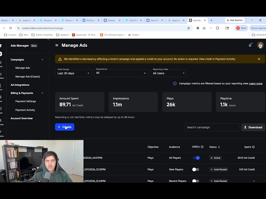Switch to the Discover browser tab

48,20
